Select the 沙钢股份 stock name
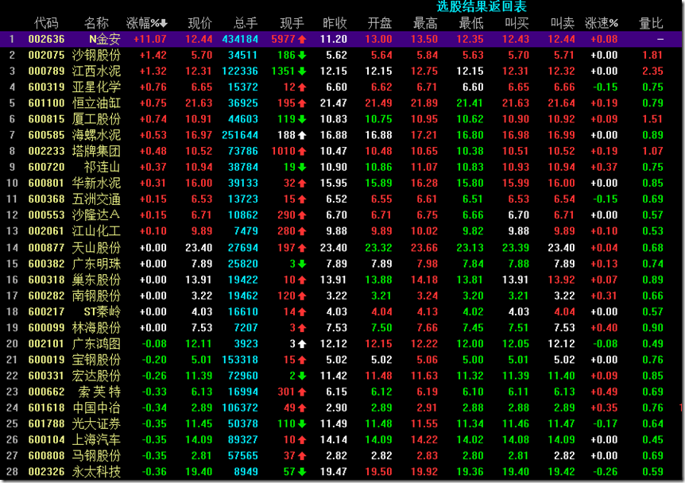The height and width of the screenshot is (483, 685). (96, 55)
